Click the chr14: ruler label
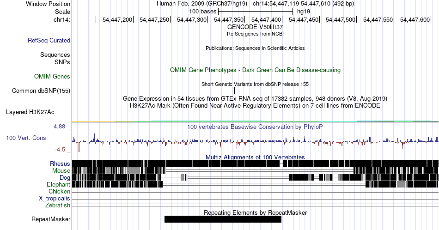The height and width of the screenshot is (230, 439). (x=61, y=19)
